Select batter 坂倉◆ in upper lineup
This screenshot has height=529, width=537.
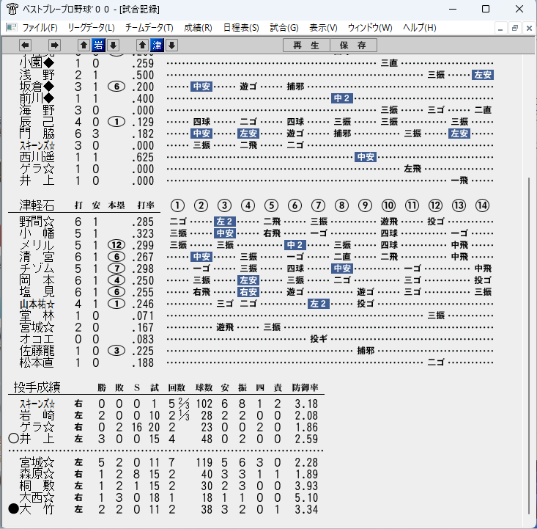point(37,87)
